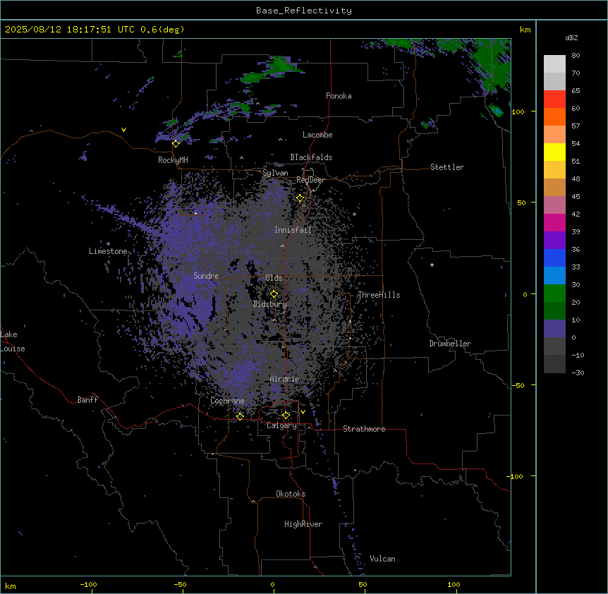
Task: Click the Airdrie city label
Action: [x=284, y=379]
